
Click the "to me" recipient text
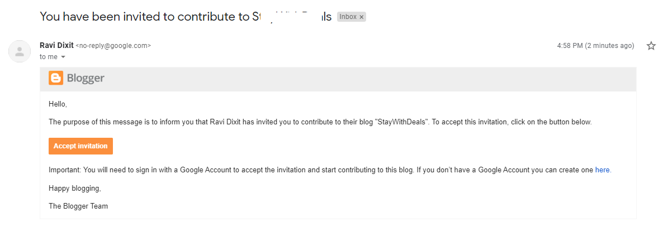click(49, 57)
